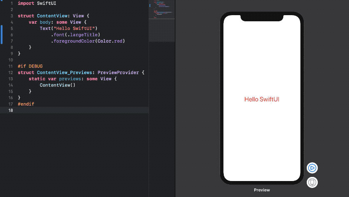Click the '#if DEBUG' directive
This screenshot has height=197, width=349.
[30, 66]
